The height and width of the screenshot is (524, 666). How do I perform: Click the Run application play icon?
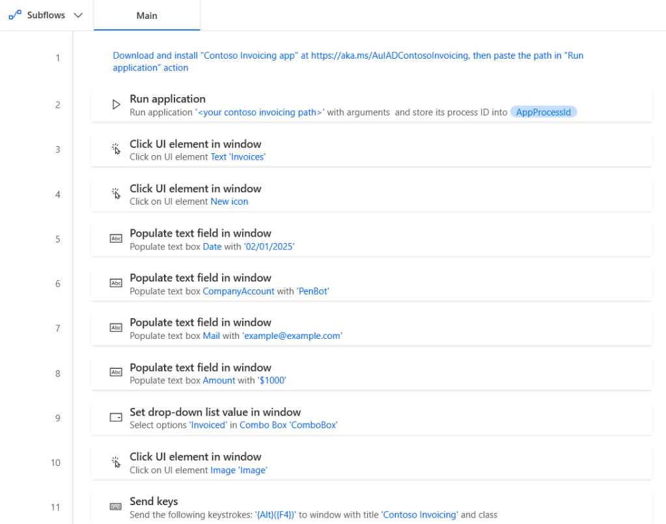coord(116,104)
